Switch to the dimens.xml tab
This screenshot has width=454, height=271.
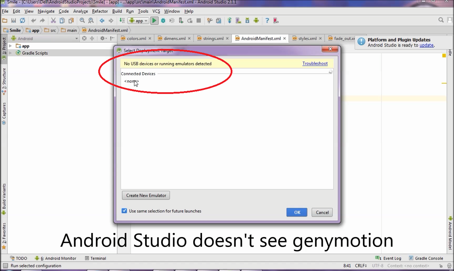tap(174, 38)
